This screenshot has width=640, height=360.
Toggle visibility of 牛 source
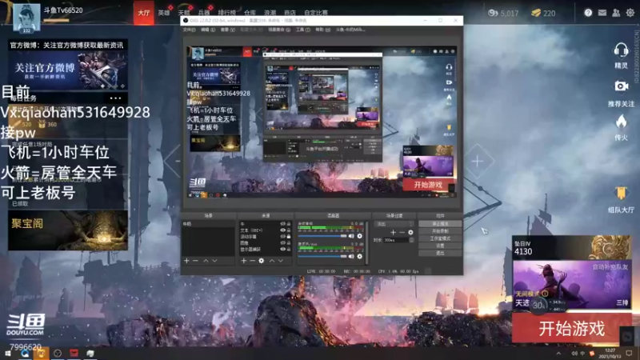282,224
